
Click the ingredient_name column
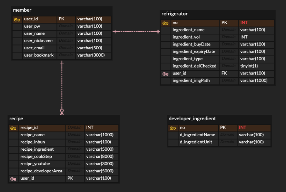click(x=189, y=30)
